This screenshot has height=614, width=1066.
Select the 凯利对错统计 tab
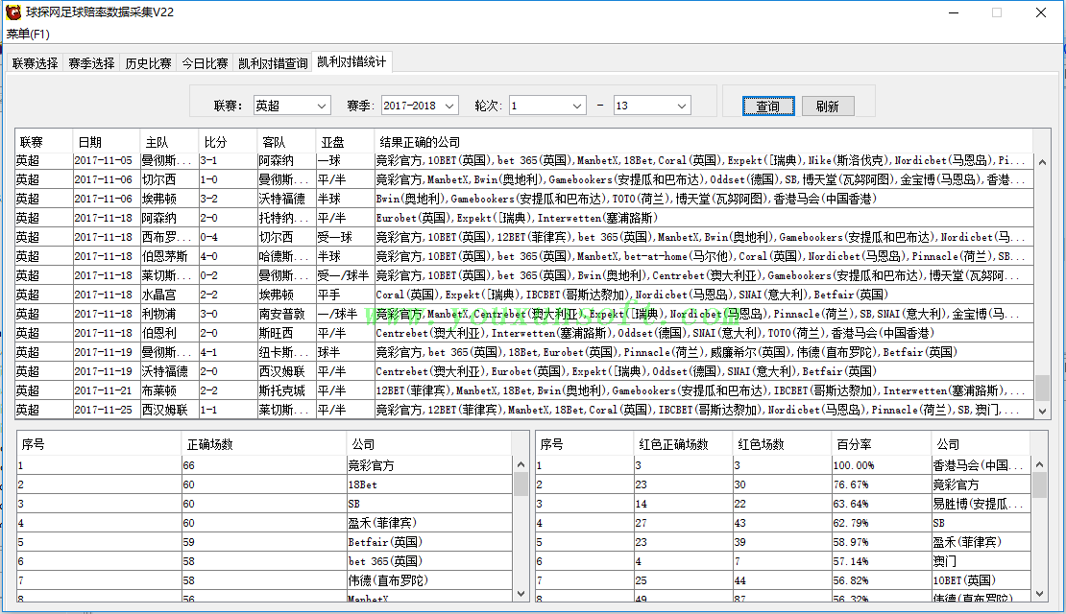pyautogui.click(x=351, y=61)
